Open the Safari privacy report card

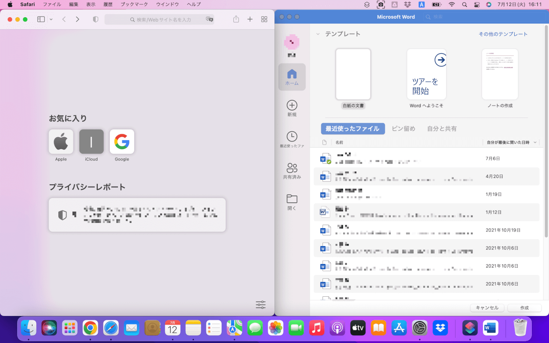137,215
